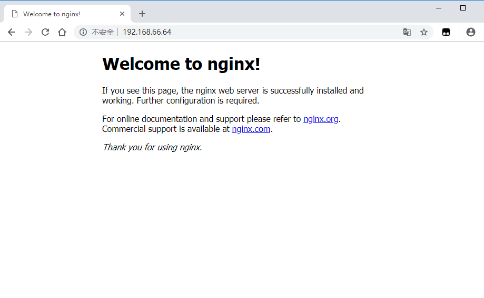The width and height of the screenshot is (484, 298).
Task: Click the Welcome to nginx! heading
Action: point(181,64)
